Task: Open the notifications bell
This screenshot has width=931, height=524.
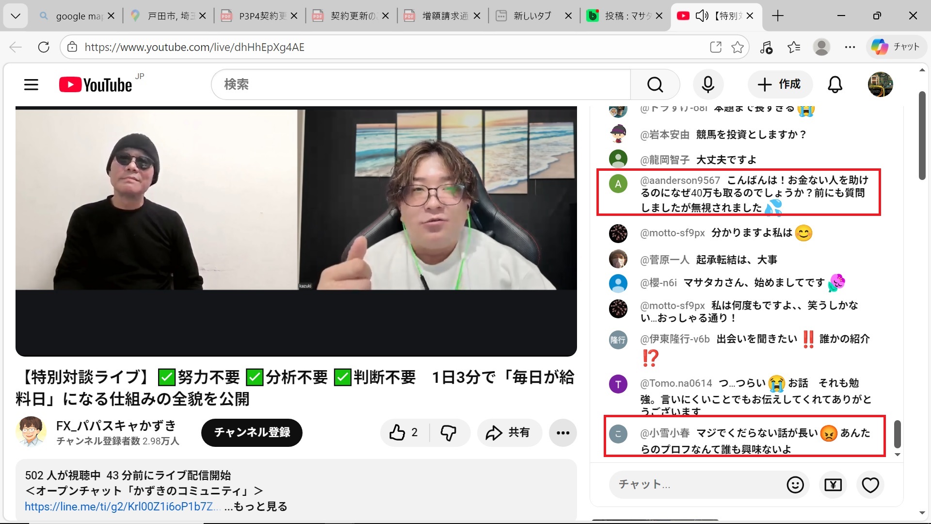Action: pyautogui.click(x=835, y=84)
